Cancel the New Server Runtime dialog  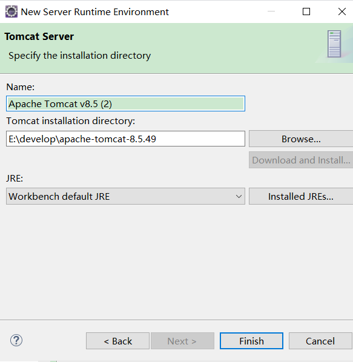320,341
